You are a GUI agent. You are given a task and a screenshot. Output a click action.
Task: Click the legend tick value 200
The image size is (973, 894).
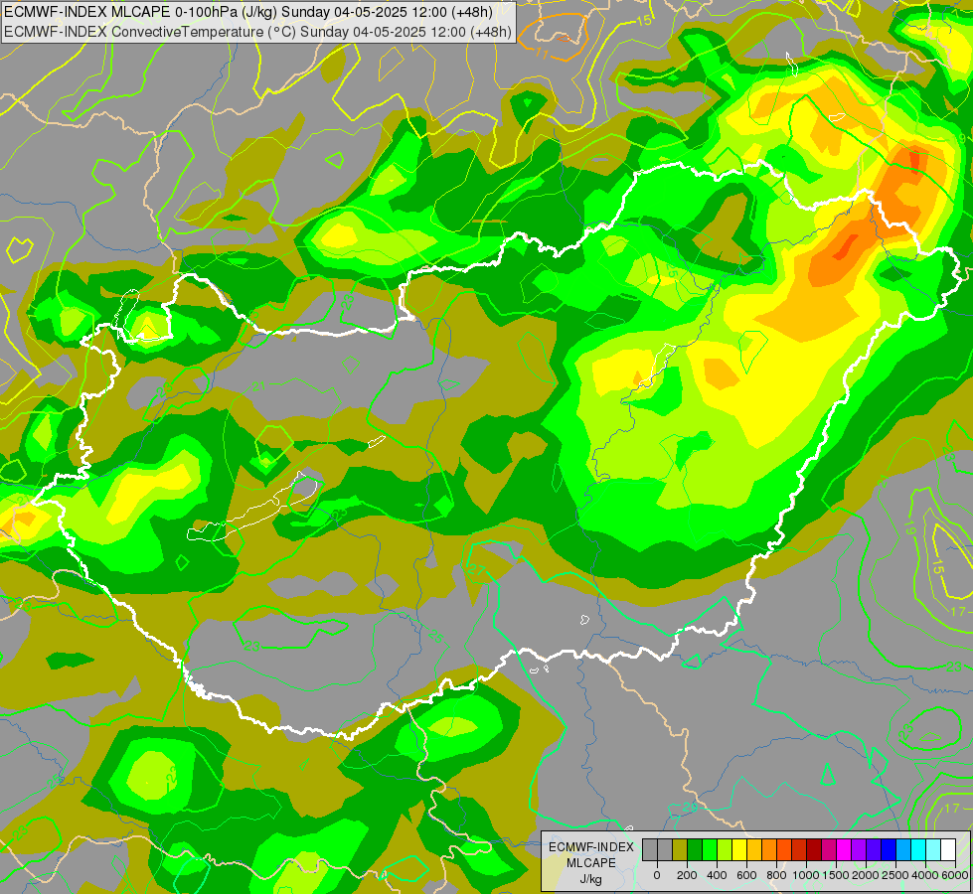click(x=687, y=875)
